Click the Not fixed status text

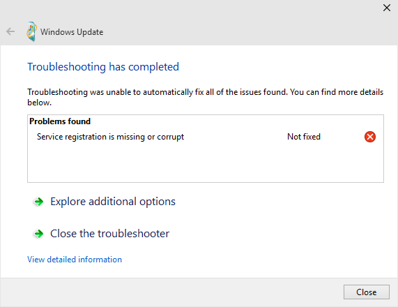pos(304,137)
